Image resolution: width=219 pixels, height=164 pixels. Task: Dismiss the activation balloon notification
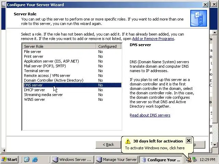[x=189, y=140]
